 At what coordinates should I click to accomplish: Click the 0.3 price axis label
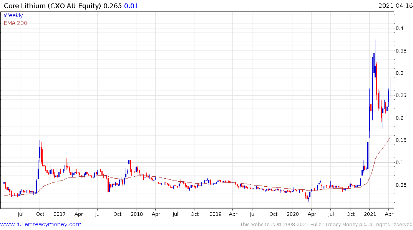click(x=400, y=73)
